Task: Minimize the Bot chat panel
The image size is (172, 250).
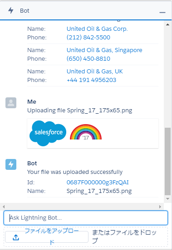Action: [x=162, y=12]
